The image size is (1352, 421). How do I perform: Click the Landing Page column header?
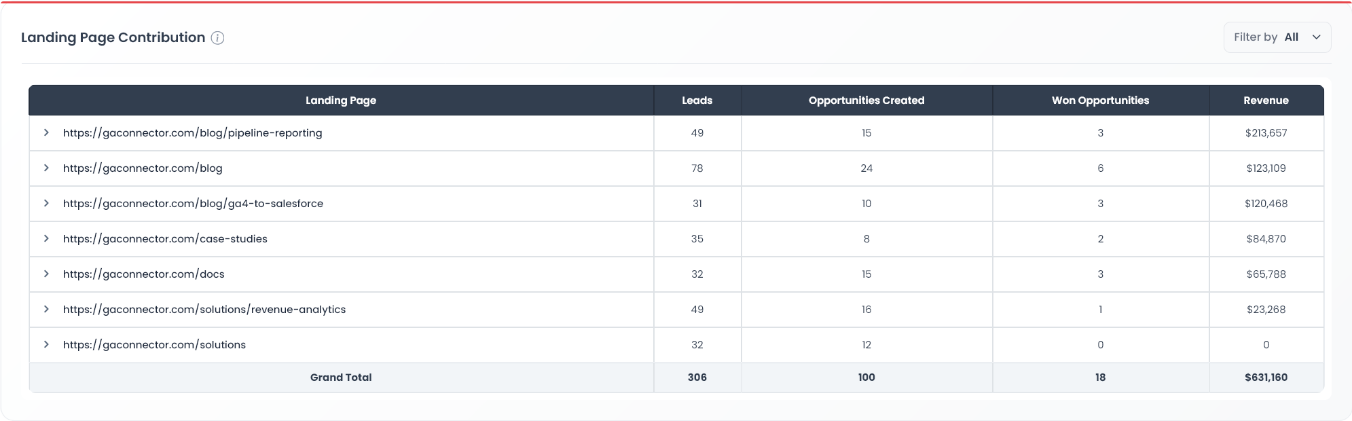click(x=340, y=100)
